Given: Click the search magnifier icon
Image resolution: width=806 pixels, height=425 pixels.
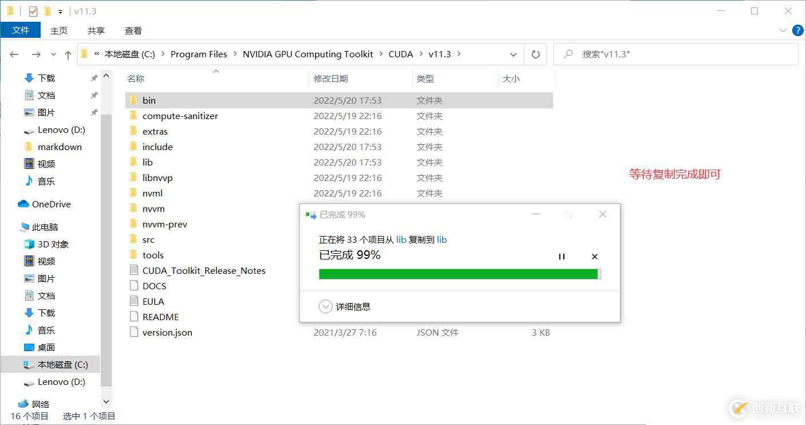Looking at the screenshot, I should 568,54.
